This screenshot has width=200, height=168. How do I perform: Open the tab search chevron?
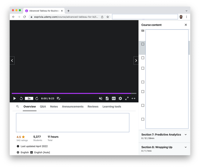(x=186, y=11)
